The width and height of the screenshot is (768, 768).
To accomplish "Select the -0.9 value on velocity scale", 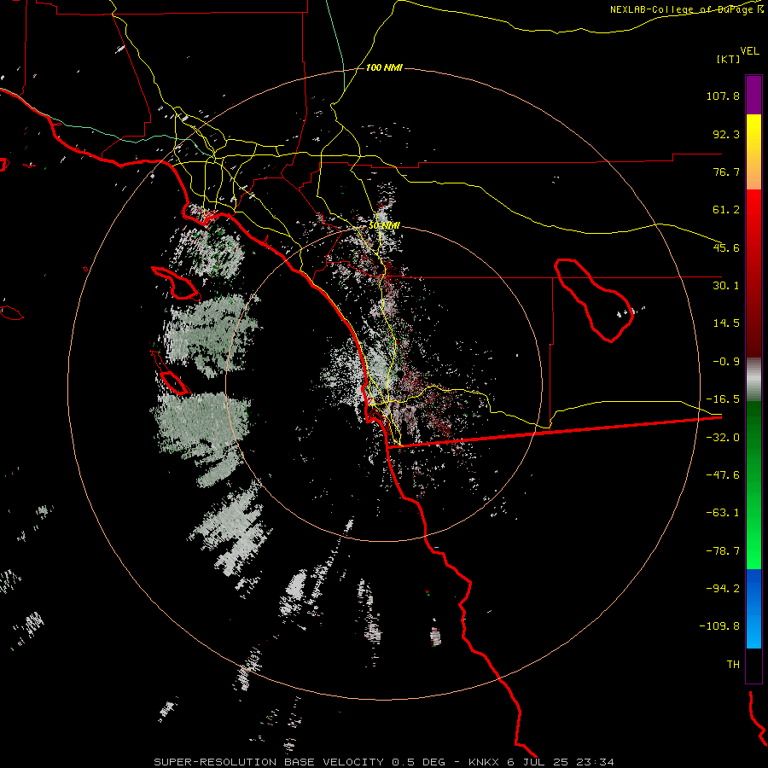I will (726, 362).
